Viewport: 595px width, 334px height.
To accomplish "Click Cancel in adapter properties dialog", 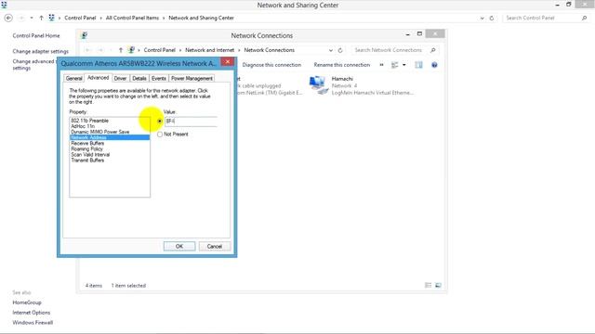I will [215, 246].
